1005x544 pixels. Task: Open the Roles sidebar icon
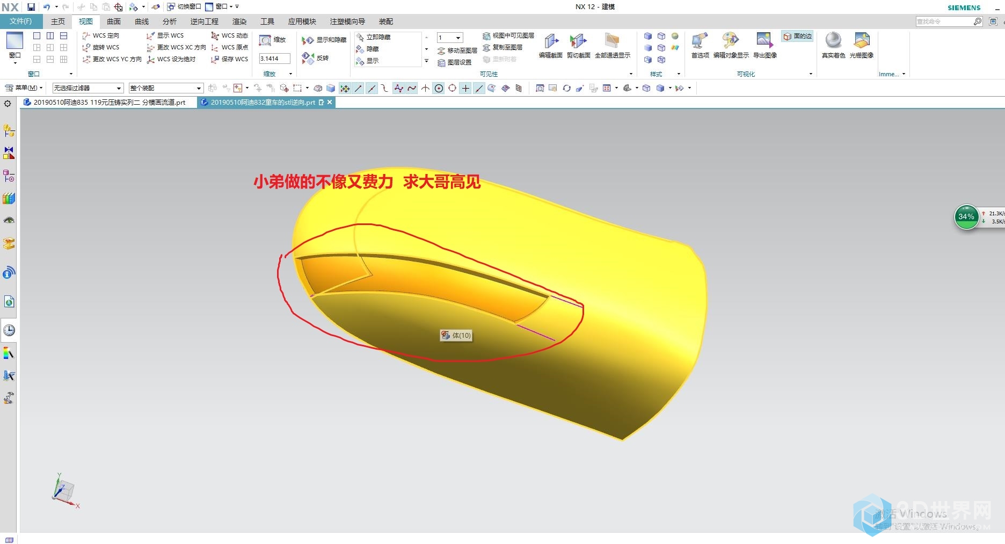point(9,398)
